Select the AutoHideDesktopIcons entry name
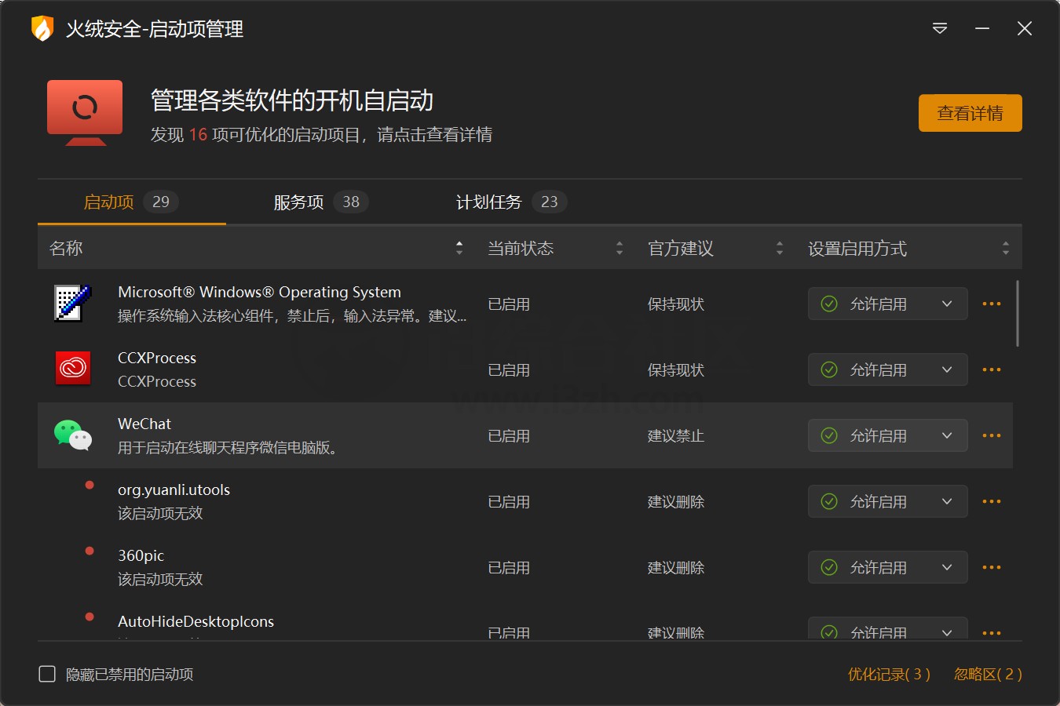The image size is (1060, 706). tap(196, 621)
